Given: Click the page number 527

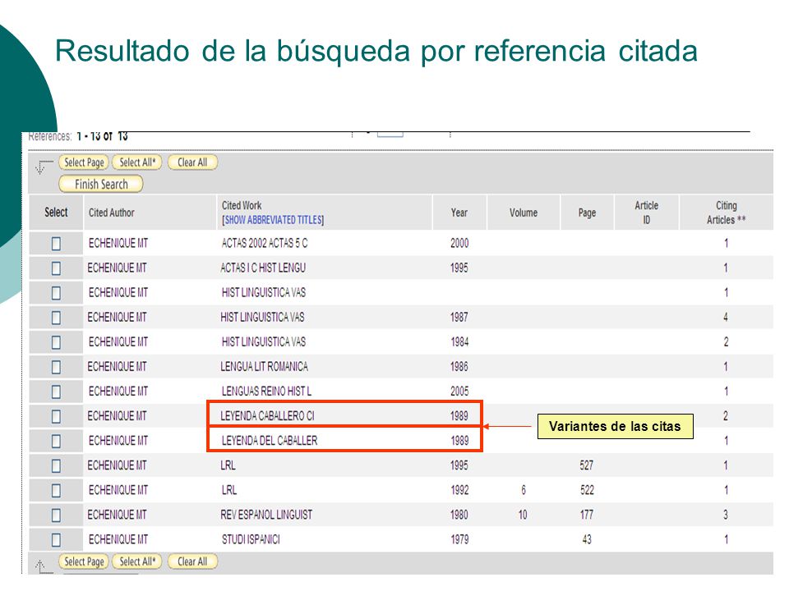Looking at the screenshot, I should (x=586, y=465).
